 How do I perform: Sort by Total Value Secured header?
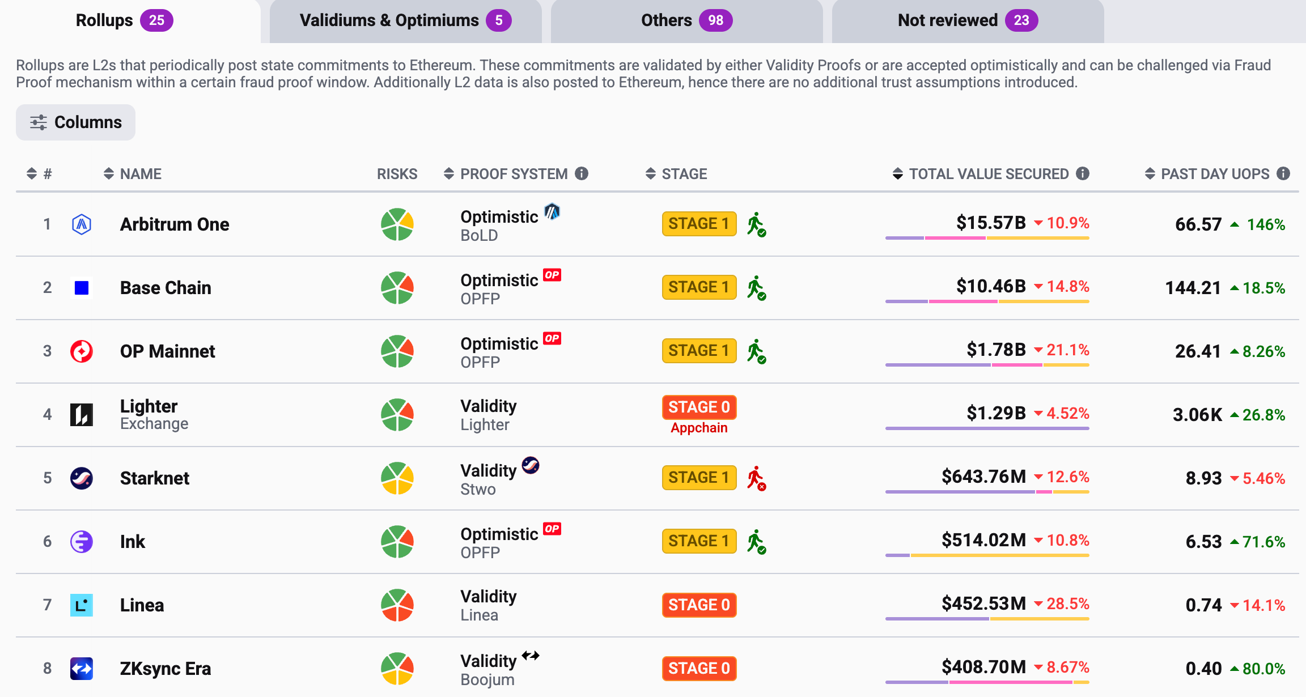(988, 174)
